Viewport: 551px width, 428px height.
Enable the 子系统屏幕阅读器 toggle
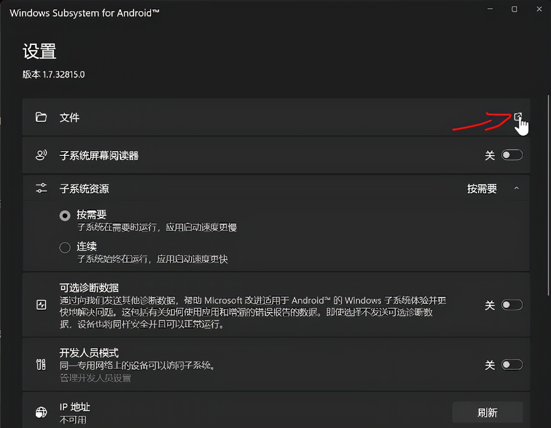(x=512, y=154)
